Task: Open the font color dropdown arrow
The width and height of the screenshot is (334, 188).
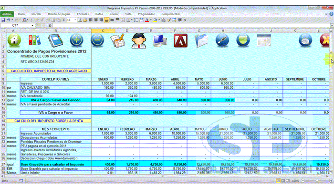Action: click(151, 20)
